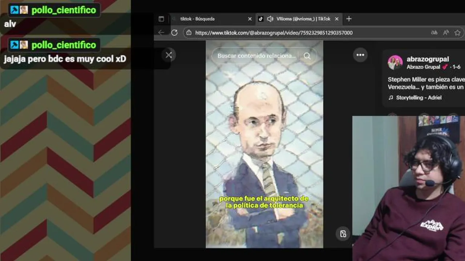Mute the VRioma tab audio icon
This screenshot has height=261, width=465.
[x=270, y=19]
